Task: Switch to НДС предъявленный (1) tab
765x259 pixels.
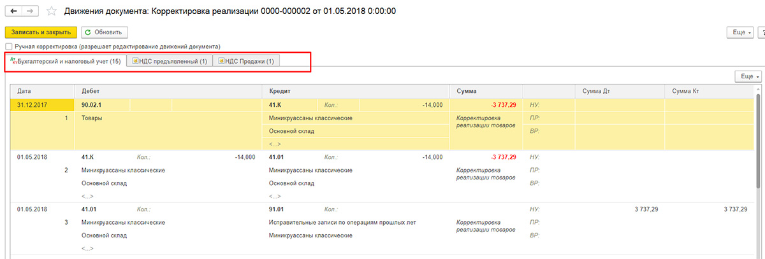Action: (x=169, y=61)
